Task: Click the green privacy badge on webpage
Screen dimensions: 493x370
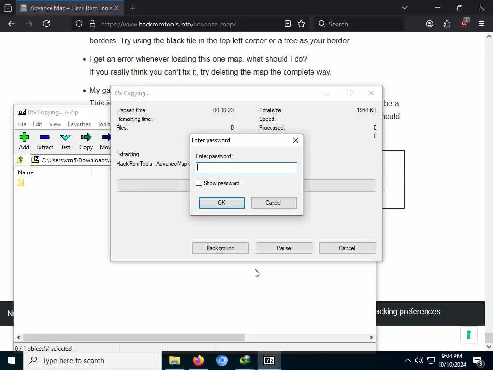Action: pyautogui.click(x=469, y=335)
